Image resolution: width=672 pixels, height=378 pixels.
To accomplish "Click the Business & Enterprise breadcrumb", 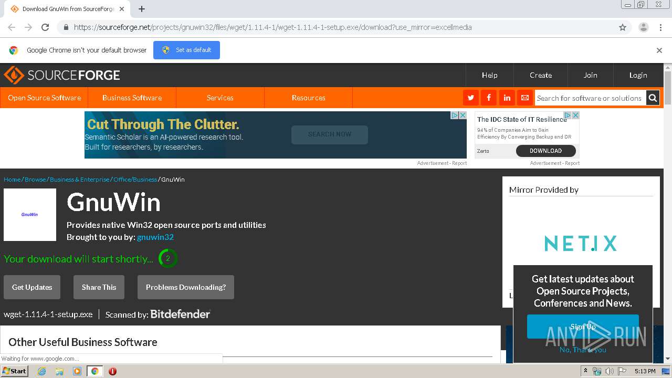I will (x=80, y=180).
